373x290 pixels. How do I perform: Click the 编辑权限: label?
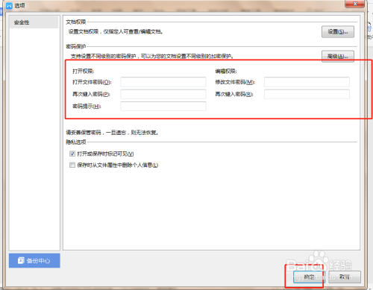(x=226, y=72)
